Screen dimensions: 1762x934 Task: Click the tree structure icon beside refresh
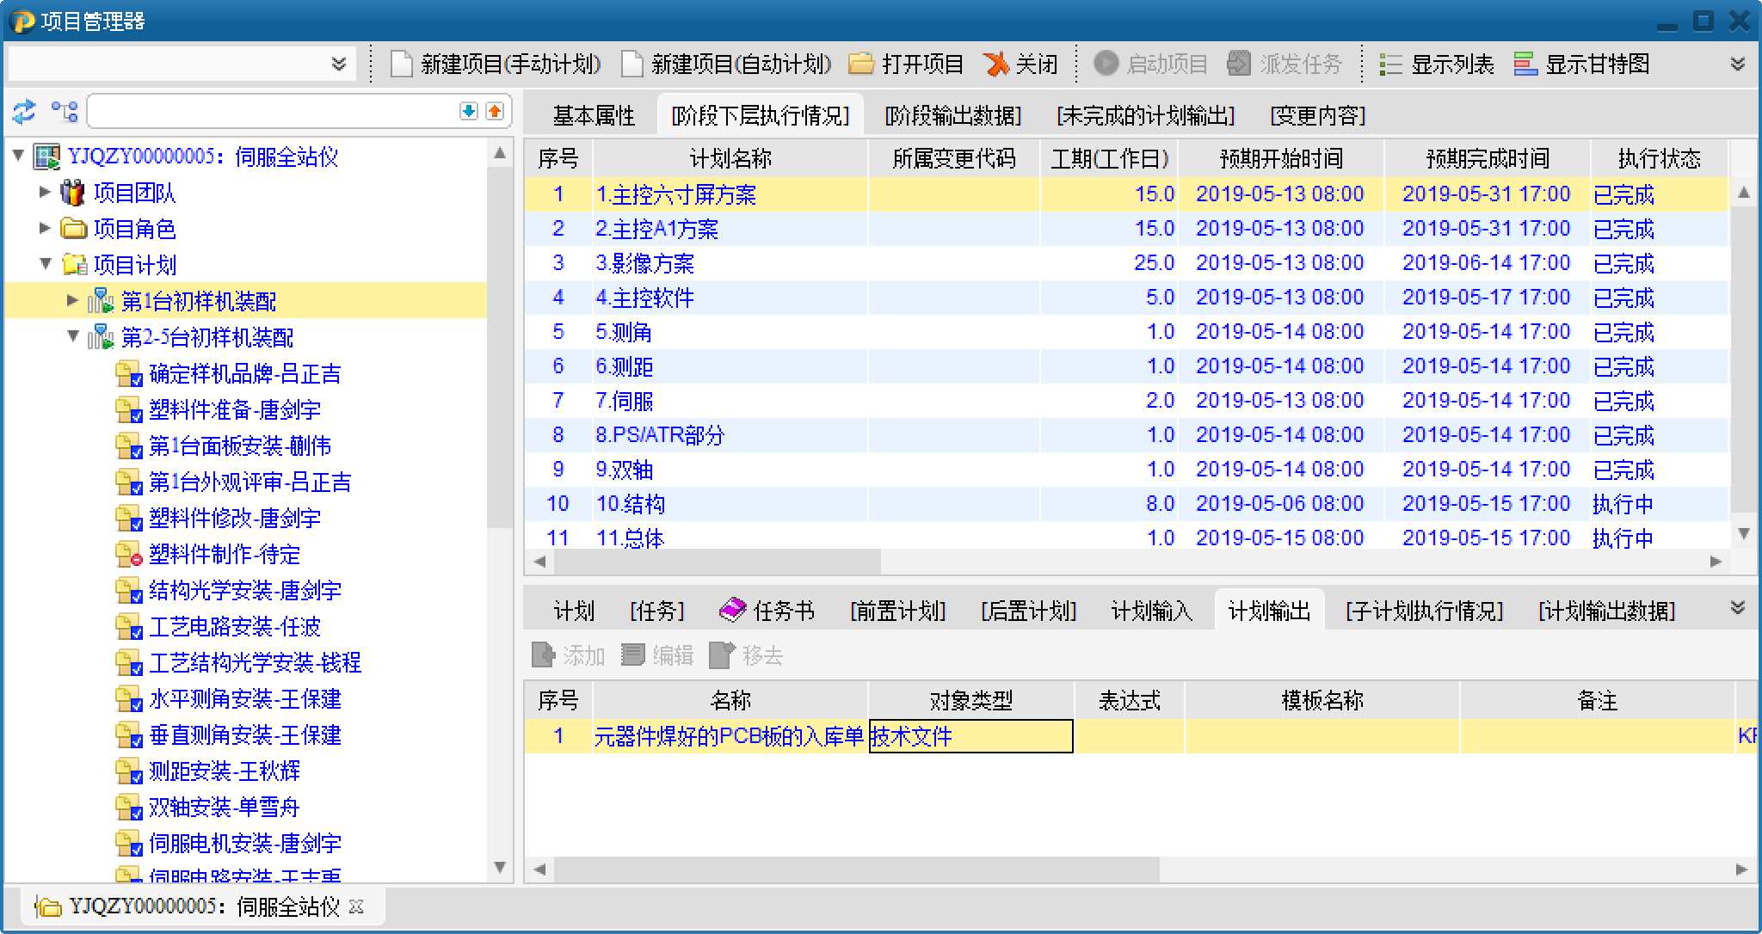pos(65,111)
